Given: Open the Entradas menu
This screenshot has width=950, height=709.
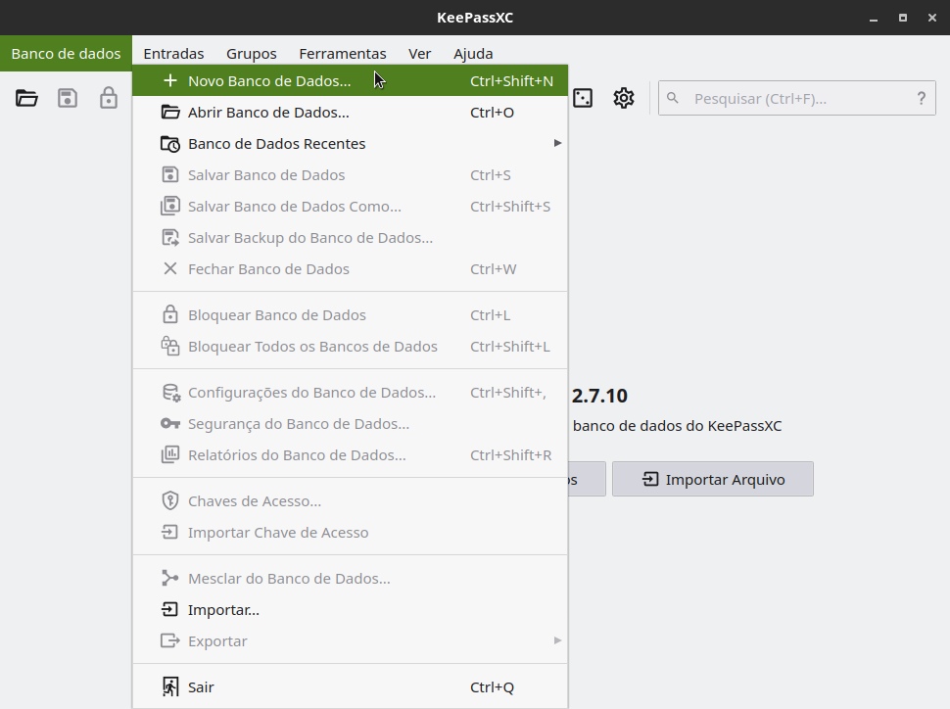Looking at the screenshot, I should click(173, 53).
